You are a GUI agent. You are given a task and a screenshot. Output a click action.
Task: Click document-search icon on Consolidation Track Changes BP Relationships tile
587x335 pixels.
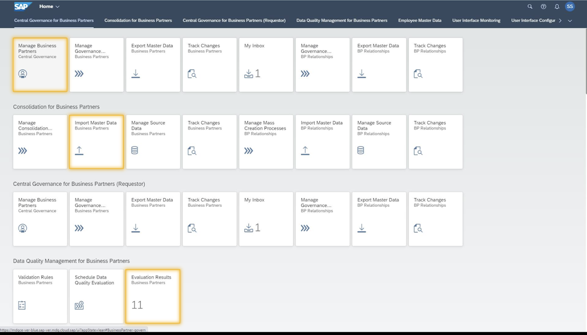pos(418,151)
